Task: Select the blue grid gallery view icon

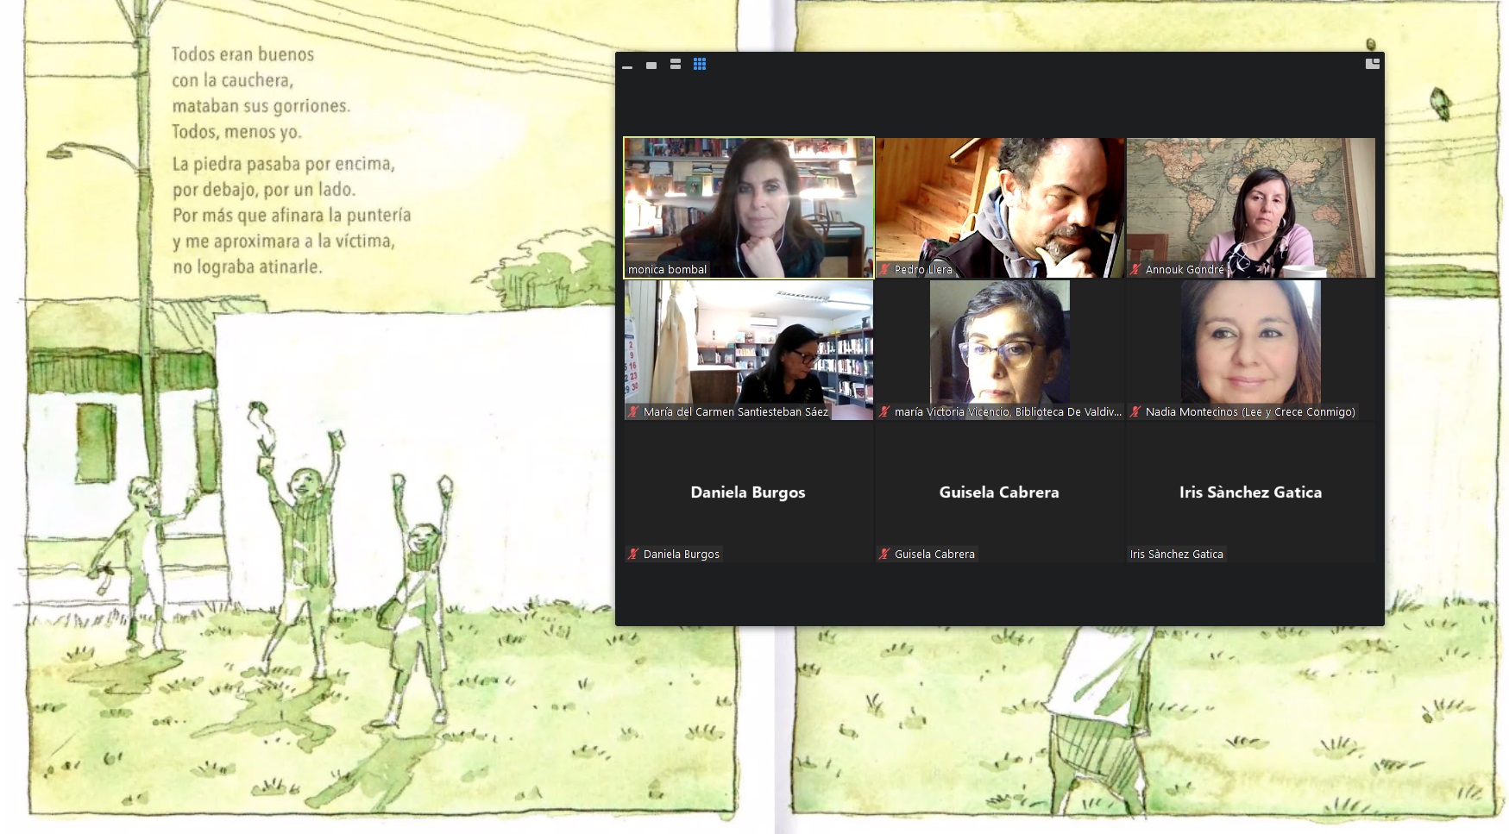Action: point(700,64)
